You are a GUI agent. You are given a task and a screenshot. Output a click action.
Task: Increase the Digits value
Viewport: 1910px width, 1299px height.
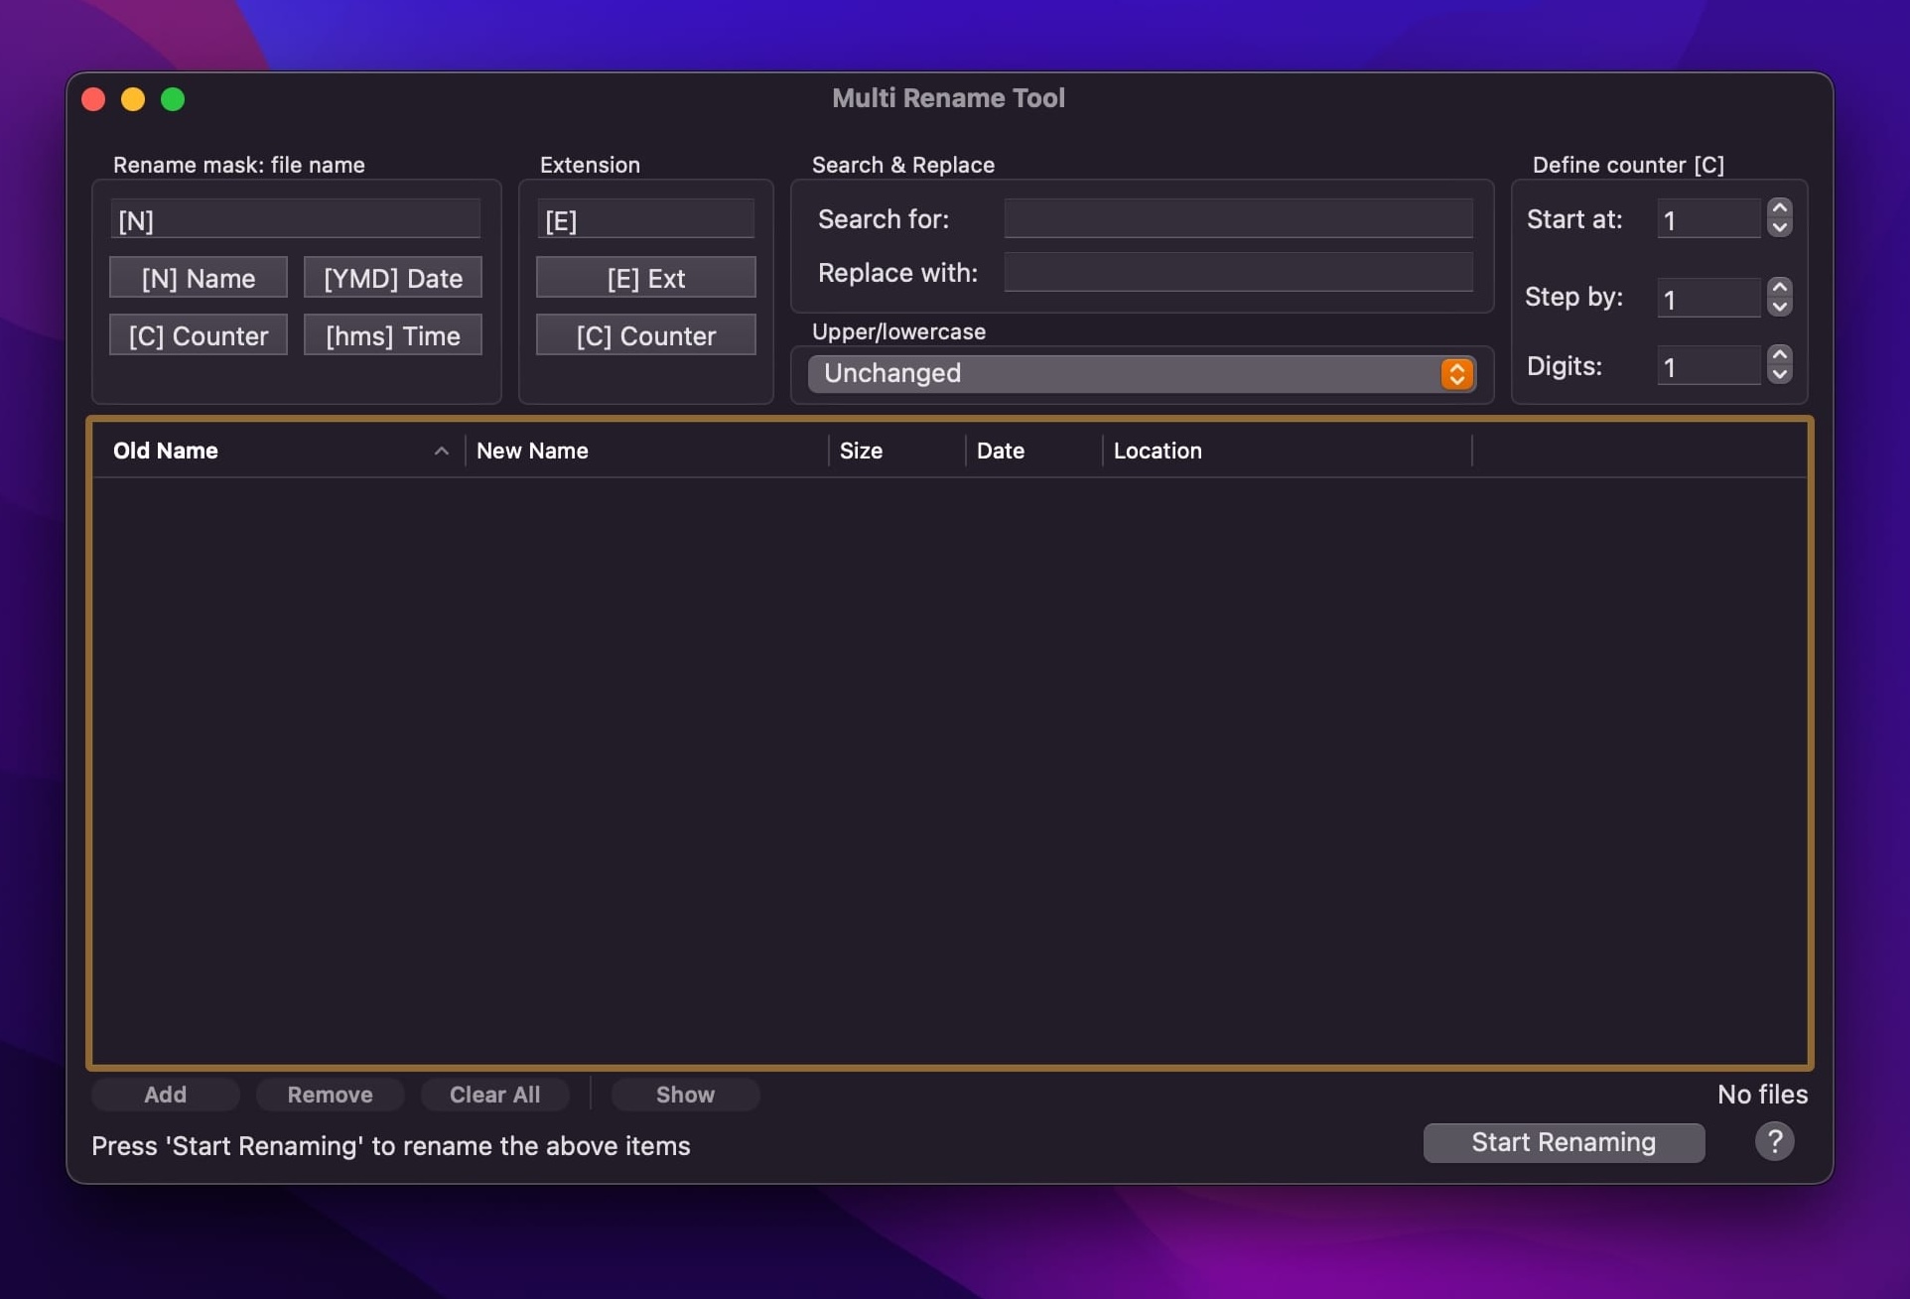(x=1780, y=355)
